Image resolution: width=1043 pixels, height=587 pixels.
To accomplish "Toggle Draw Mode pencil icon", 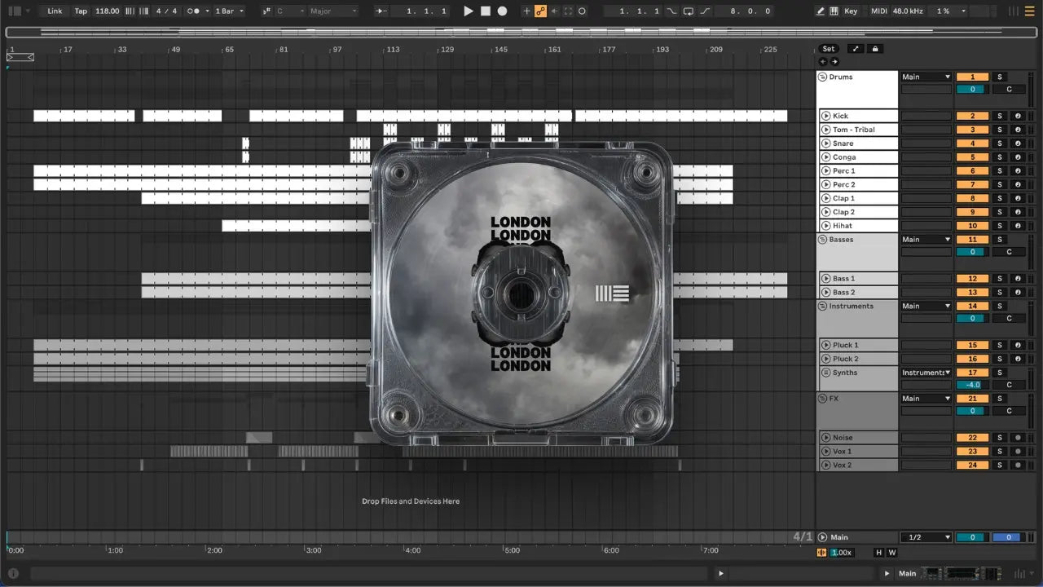I will pyautogui.click(x=821, y=11).
